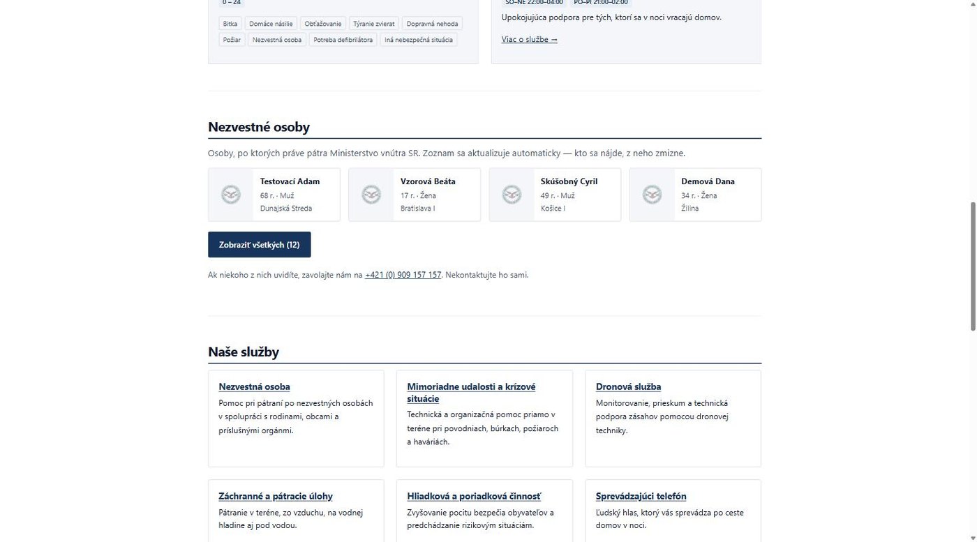Image resolution: width=977 pixels, height=542 pixels.
Task: Open the Testovací Adam missing person card
Action: click(274, 195)
